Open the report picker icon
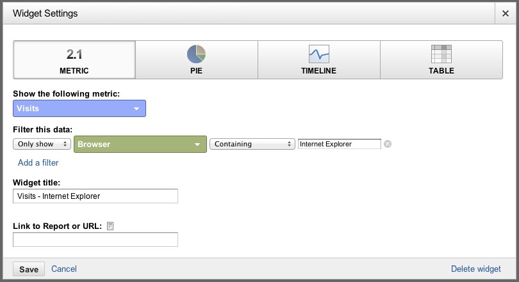 pyautogui.click(x=110, y=226)
